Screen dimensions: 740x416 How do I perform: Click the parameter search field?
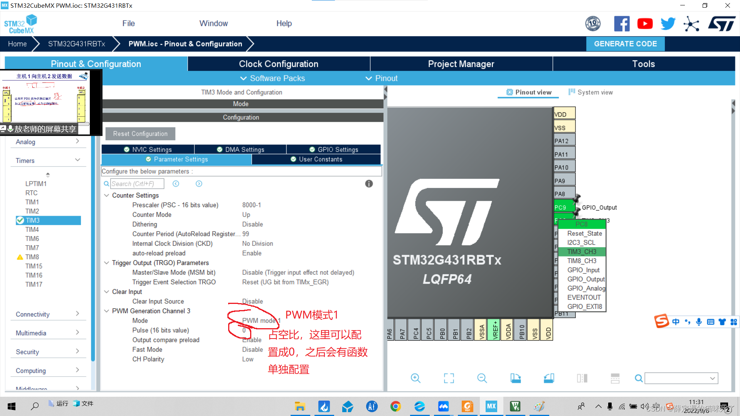tap(137, 184)
